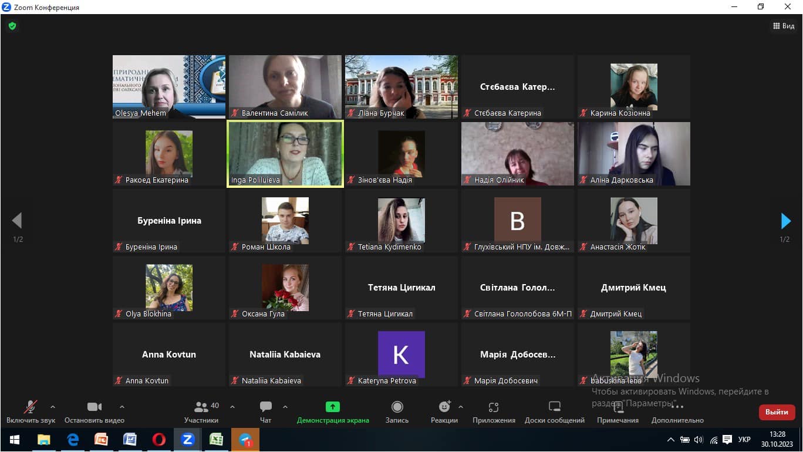The image size is (803, 452).
Task: Select Надія Олійник video tile
Action: click(518, 154)
